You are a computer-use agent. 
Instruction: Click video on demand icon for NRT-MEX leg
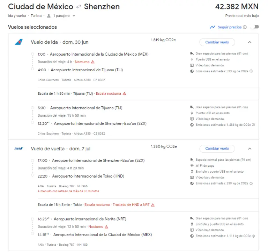coord(192,230)
